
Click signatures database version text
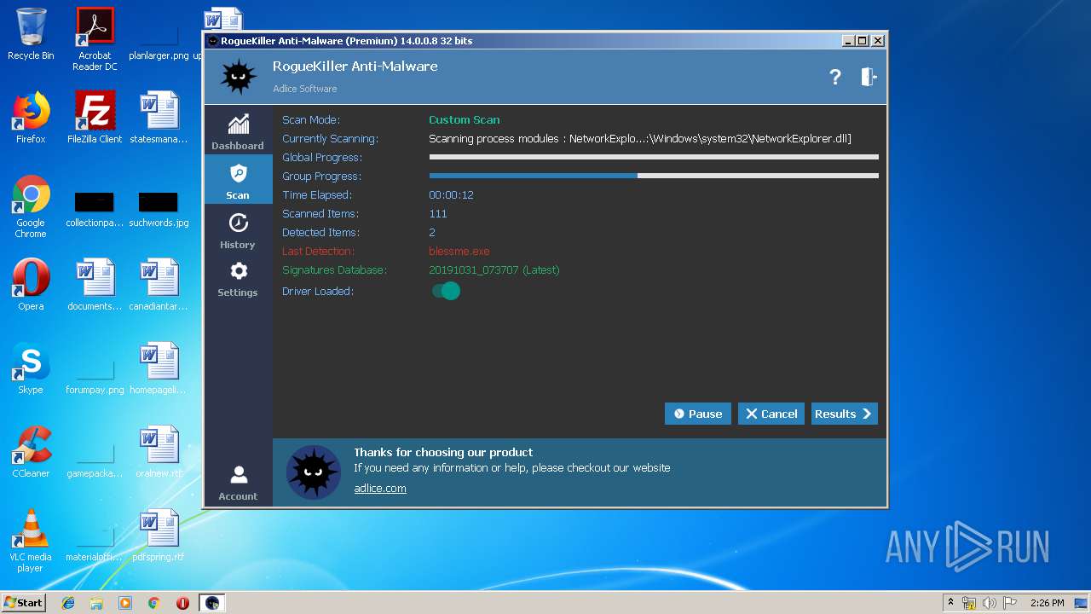point(494,270)
